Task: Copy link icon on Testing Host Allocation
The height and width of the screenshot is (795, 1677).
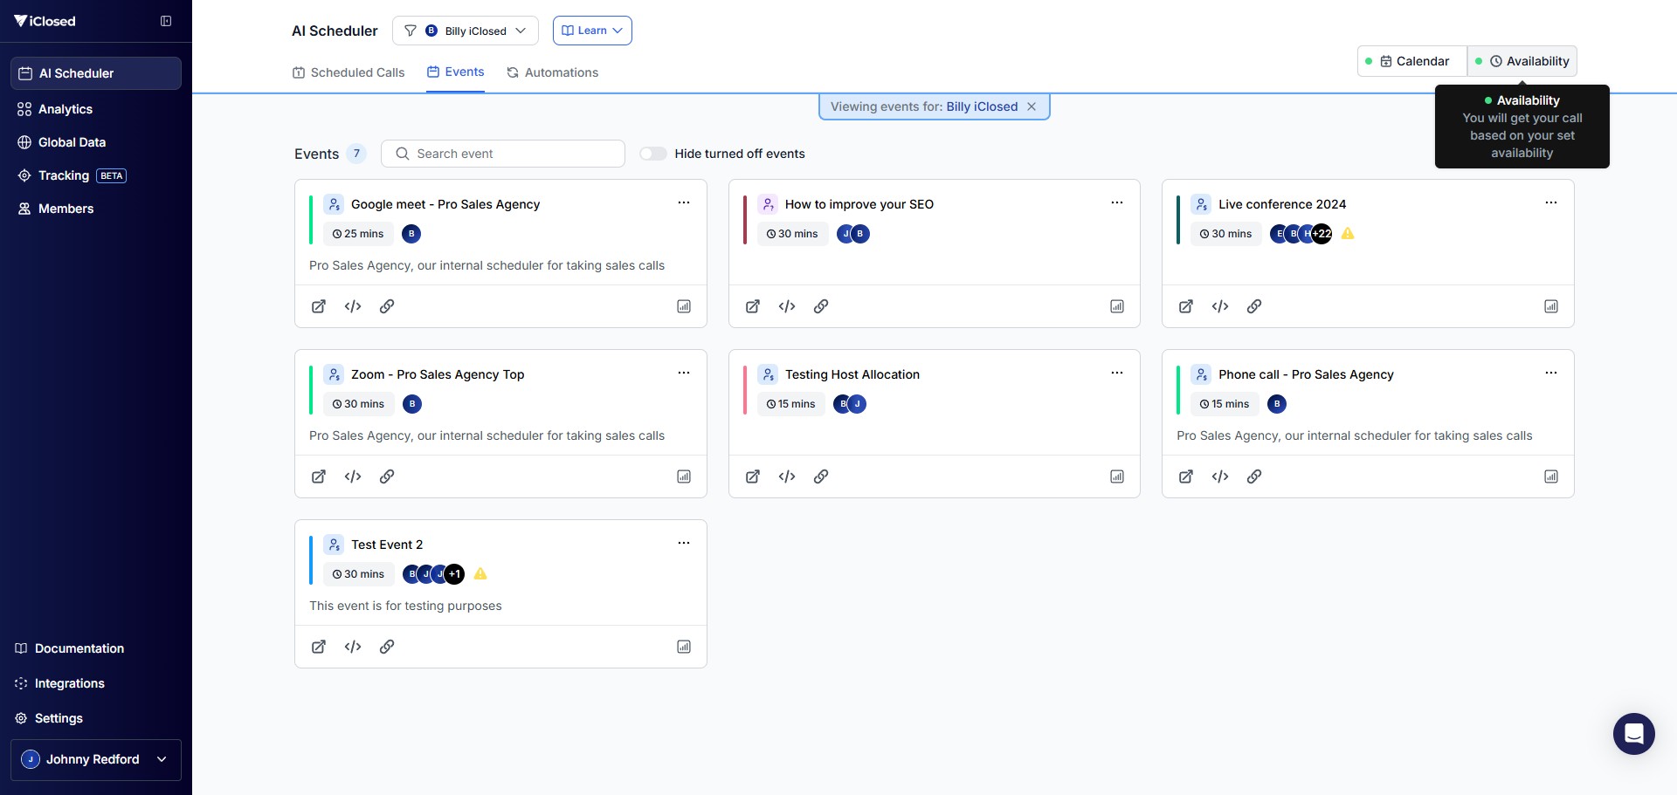Action: [x=821, y=476]
